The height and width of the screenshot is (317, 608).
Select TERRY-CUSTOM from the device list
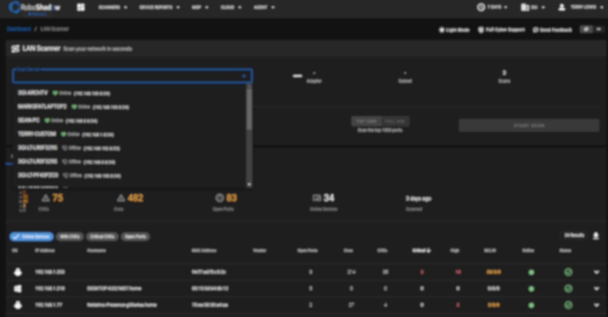(x=129, y=134)
